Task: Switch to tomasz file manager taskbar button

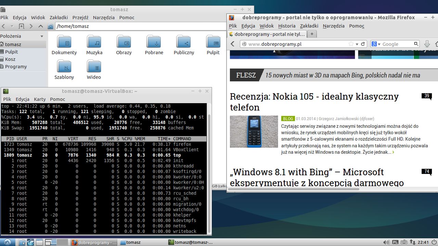Action: 143,242
